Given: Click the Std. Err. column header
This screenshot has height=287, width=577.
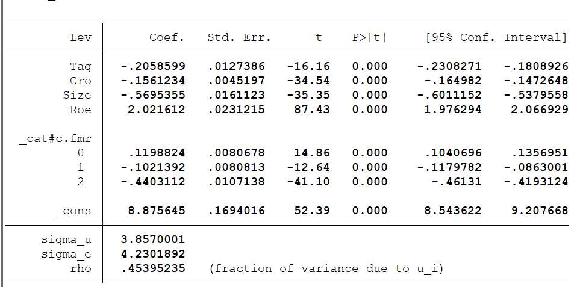Looking at the screenshot, I should point(239,38).
